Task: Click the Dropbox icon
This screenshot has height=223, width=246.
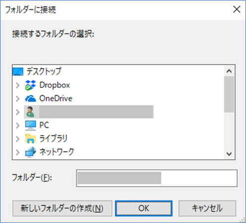Action: click(x=30, y=85)
